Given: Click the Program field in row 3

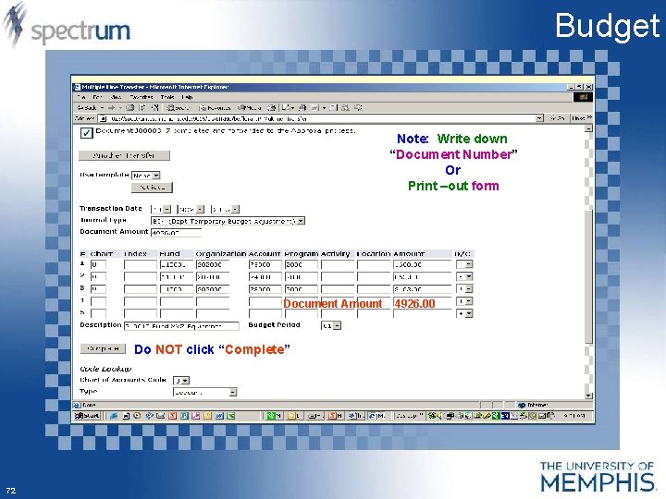Looking at the screenshot, I should [x=302, y=289].
